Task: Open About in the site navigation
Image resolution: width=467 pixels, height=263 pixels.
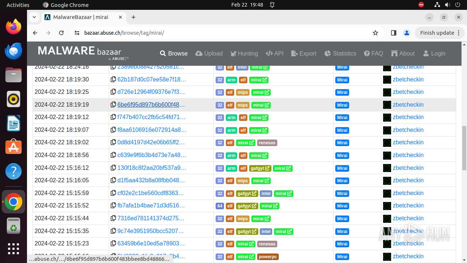Action: point(403,53)
